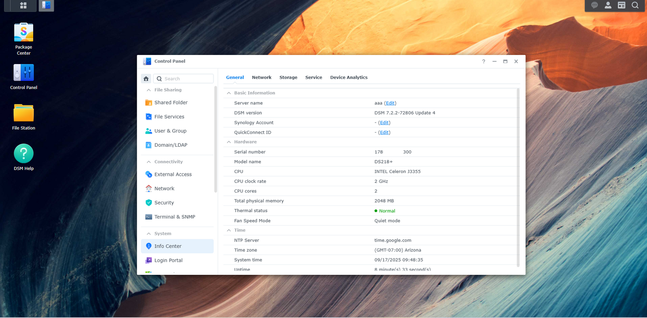This screenshot has width=647, height=318.
Task: Open File Station desktop icon
Action: click(24, 117)
